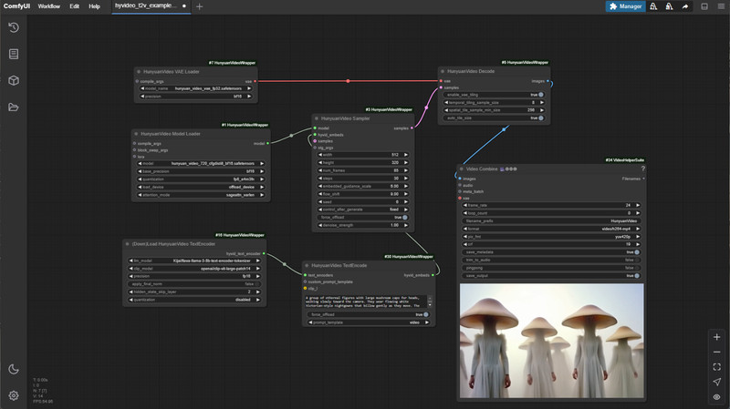The width and height of the screenshot is (730, 409).
Task: Open the Edit menu
Action: click(75, 6)
